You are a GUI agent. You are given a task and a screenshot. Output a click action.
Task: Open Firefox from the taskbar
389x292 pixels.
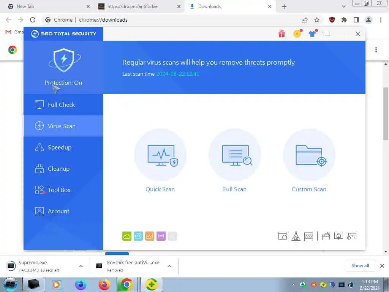[x=104, y=284]
